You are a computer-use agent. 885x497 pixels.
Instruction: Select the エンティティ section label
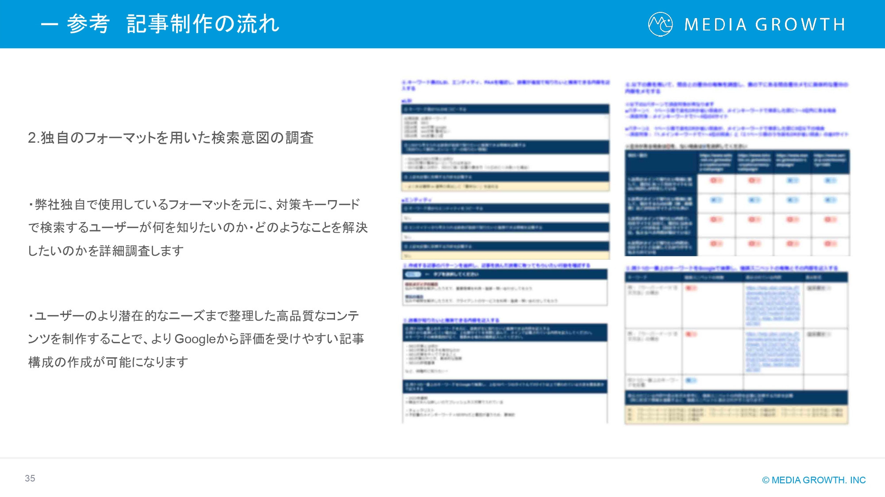tap(417, 199)
